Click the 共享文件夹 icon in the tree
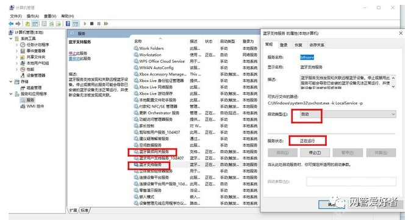 click(23, 57)
